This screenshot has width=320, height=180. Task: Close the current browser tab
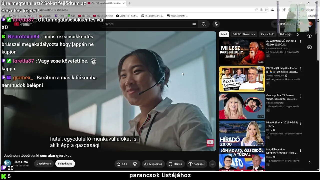(x=124, y=3)
